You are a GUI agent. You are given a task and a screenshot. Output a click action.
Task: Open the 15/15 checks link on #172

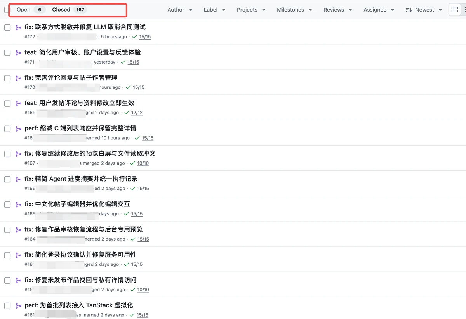[x=145, y=37]
